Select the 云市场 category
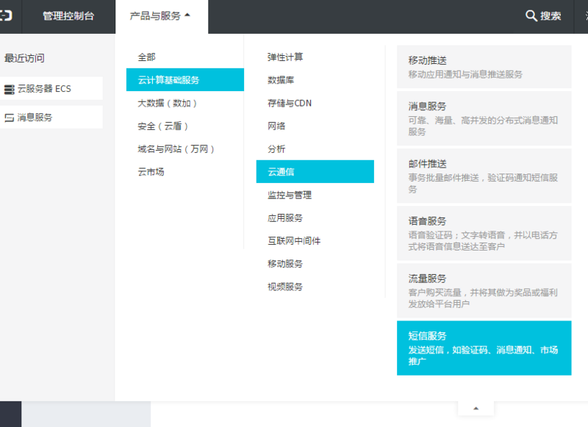This screenshot has width=588, height=427. 185,172
